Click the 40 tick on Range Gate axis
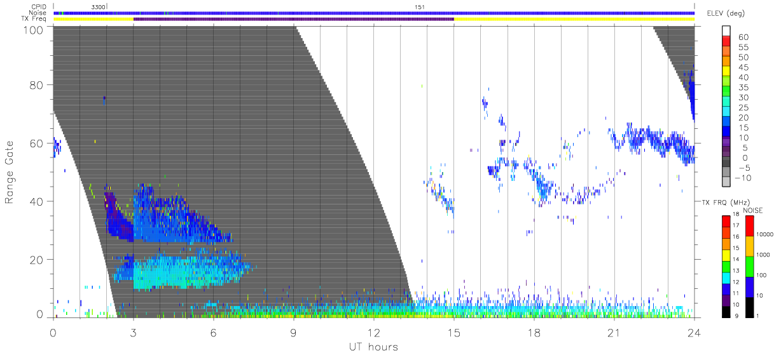The width and height of the screenshot is (781, 360). pyautogui.click(x=37, y=201)
